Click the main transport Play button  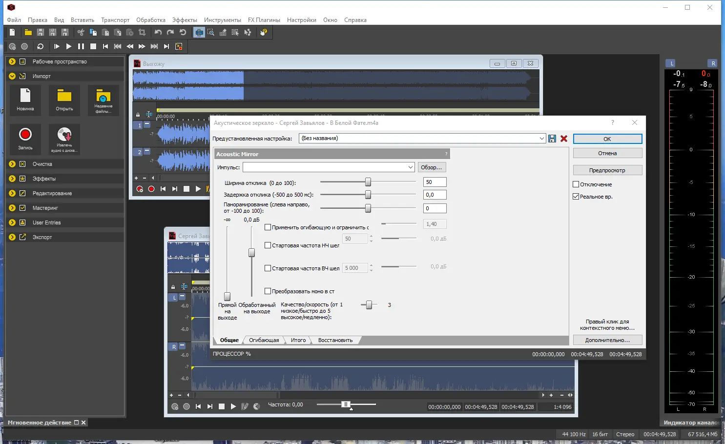tap(69, 46)
